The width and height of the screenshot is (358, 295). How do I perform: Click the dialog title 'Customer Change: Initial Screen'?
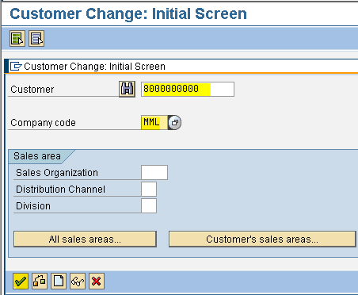[x=94, y=67]
